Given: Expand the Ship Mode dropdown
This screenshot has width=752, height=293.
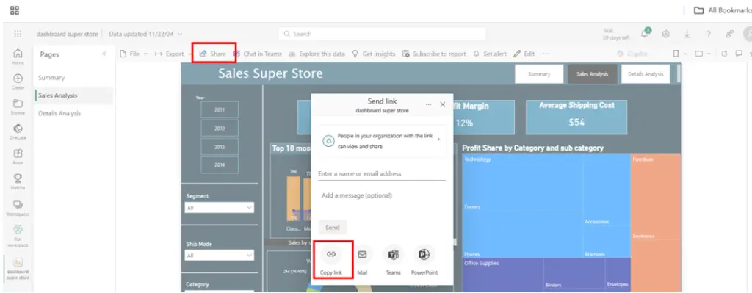Looking at the screenshot, I should pos(220,255).
